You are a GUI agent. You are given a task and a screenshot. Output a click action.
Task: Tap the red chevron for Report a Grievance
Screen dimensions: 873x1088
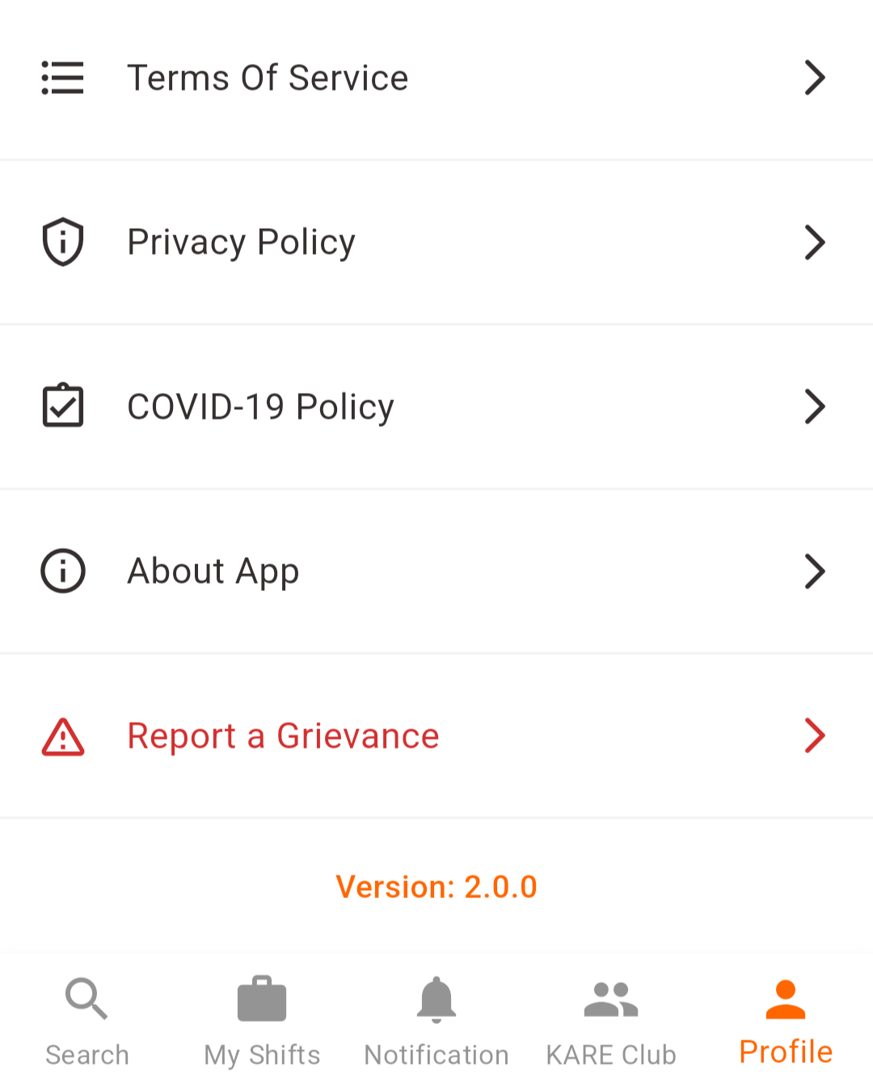[815, 735]
